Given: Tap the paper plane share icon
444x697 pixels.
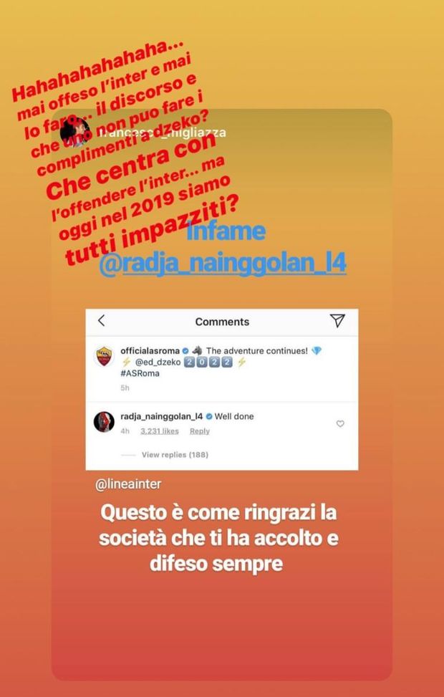Looking at the screenshot, I should 337,320.
